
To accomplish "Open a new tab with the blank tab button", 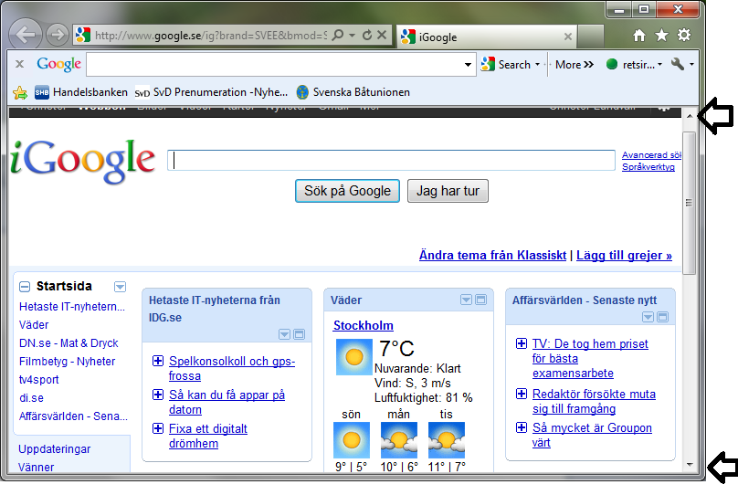I will pos(591,37).
